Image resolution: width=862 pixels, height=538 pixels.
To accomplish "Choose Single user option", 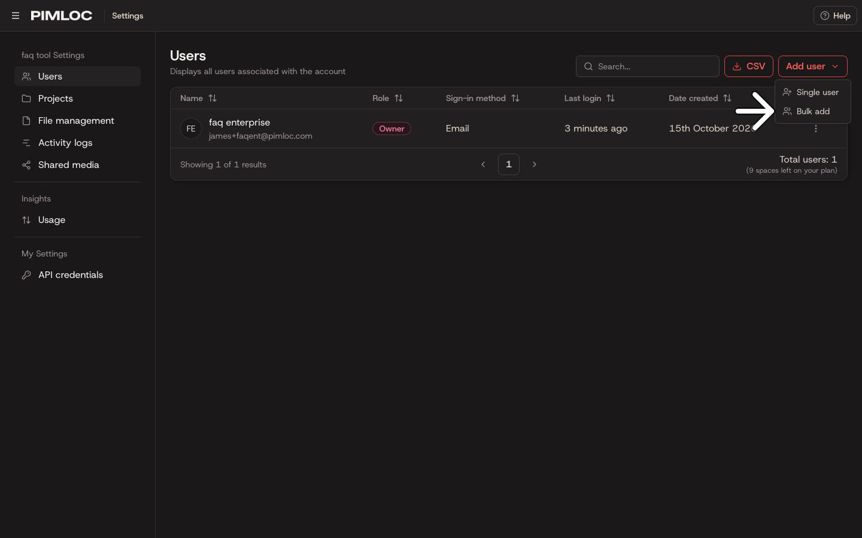I will [x=812, y=92].
